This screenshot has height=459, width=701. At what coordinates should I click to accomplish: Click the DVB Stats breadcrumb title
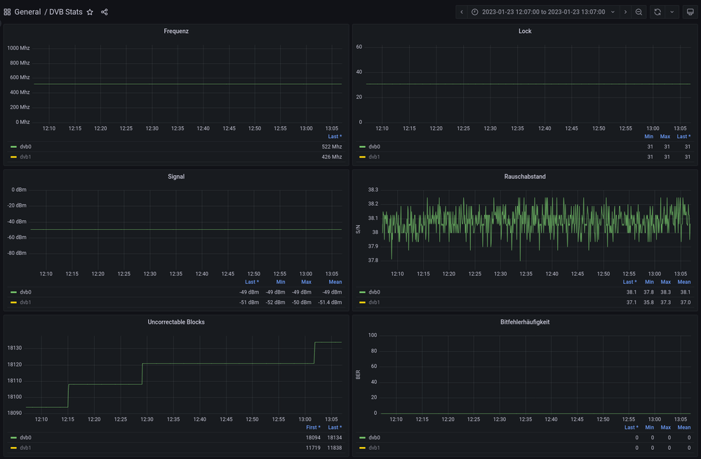pyautogui.click(x=65, y=12)
